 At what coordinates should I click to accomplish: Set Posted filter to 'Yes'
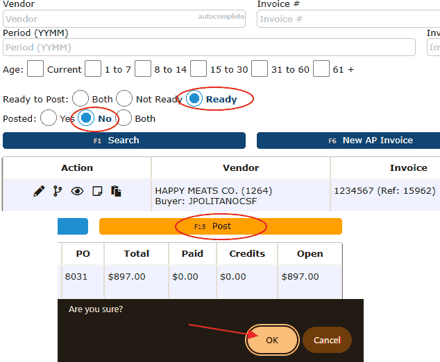(x=49, y=118)
